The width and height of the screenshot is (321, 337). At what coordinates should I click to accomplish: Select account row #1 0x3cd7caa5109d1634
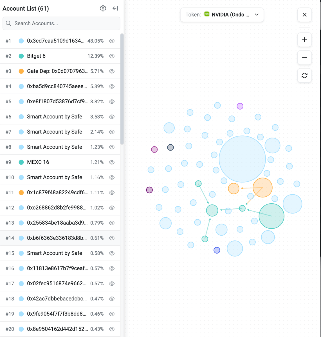coord(60,41)
